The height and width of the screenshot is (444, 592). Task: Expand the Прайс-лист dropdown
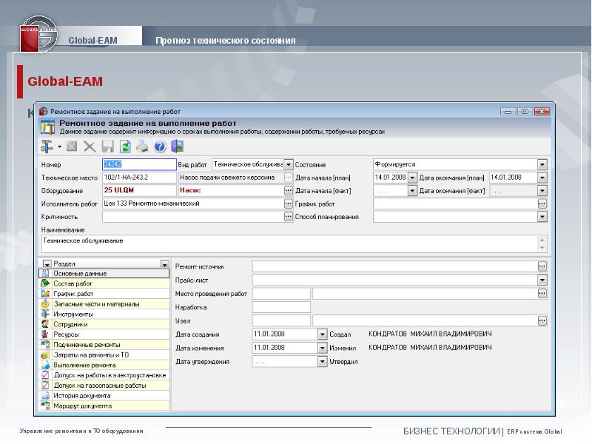click(x=542, y=280)
